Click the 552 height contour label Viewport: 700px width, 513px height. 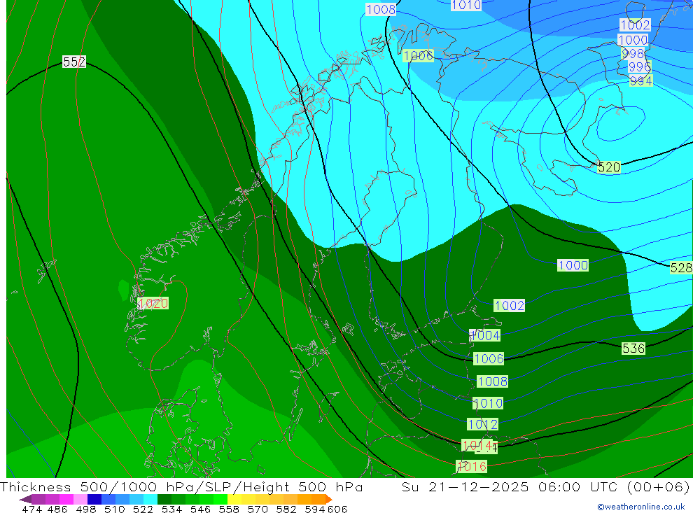[x=74, y=62]
